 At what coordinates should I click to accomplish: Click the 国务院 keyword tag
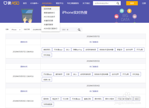[x=46, y=99]
